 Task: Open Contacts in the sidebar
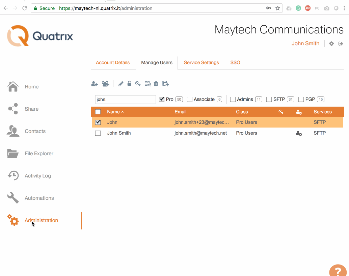click(35, 131)
